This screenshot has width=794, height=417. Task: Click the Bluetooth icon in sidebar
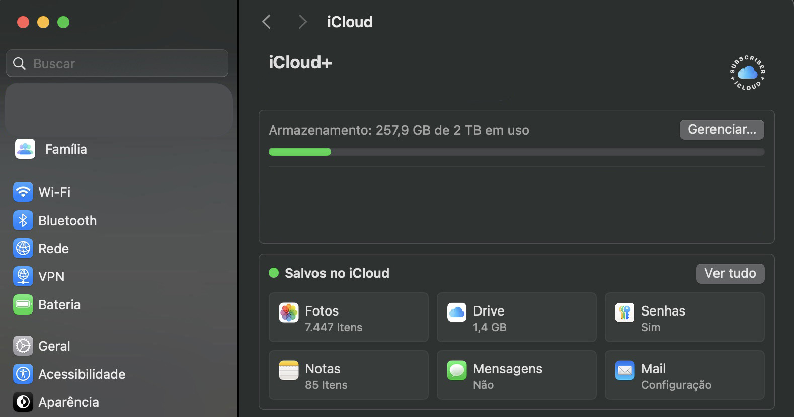23,220
